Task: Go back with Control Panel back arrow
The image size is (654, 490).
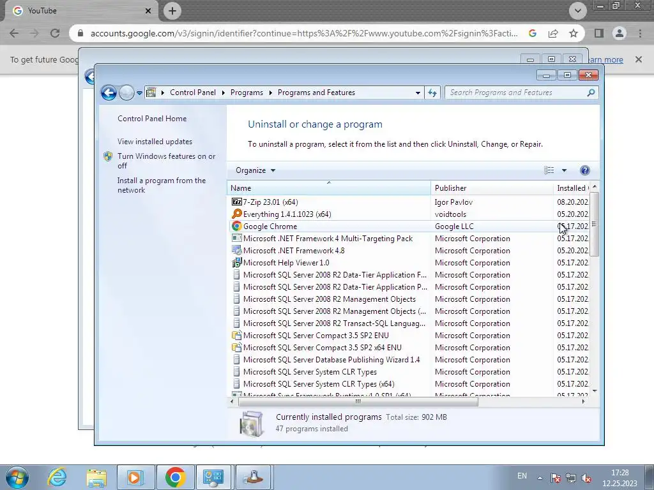Action: click(x=109, y=93)
